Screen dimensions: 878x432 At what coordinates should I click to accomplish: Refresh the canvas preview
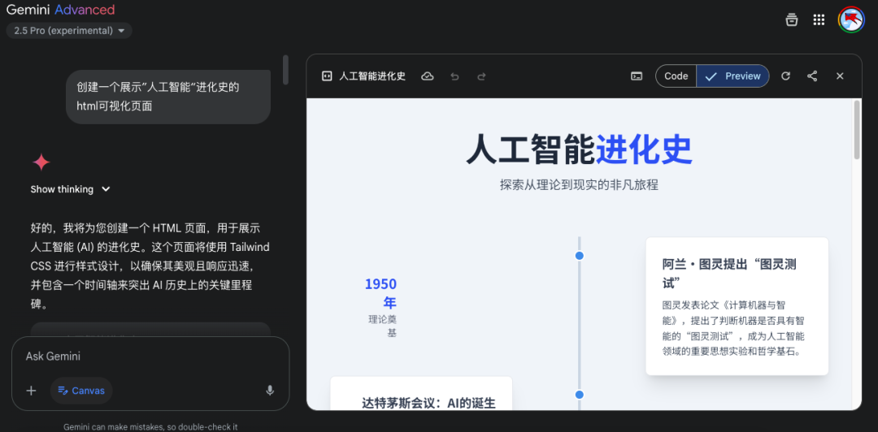pos(785,76)
